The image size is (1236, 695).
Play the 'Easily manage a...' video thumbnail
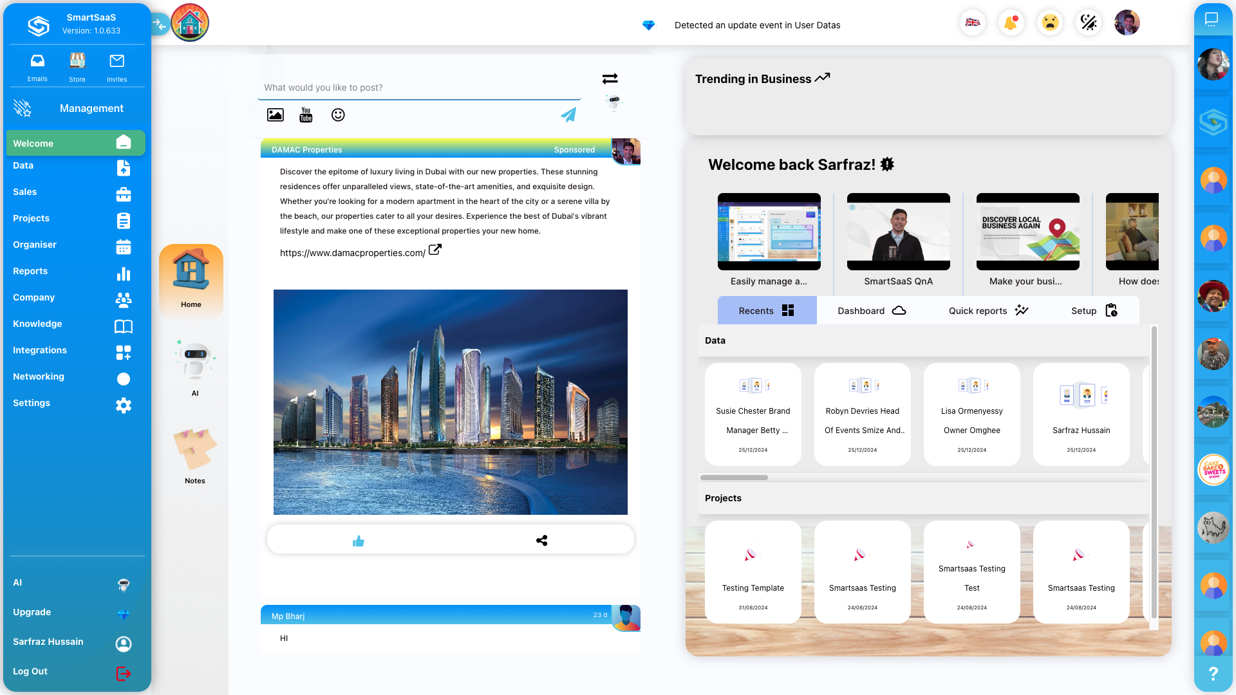point(769,232)
